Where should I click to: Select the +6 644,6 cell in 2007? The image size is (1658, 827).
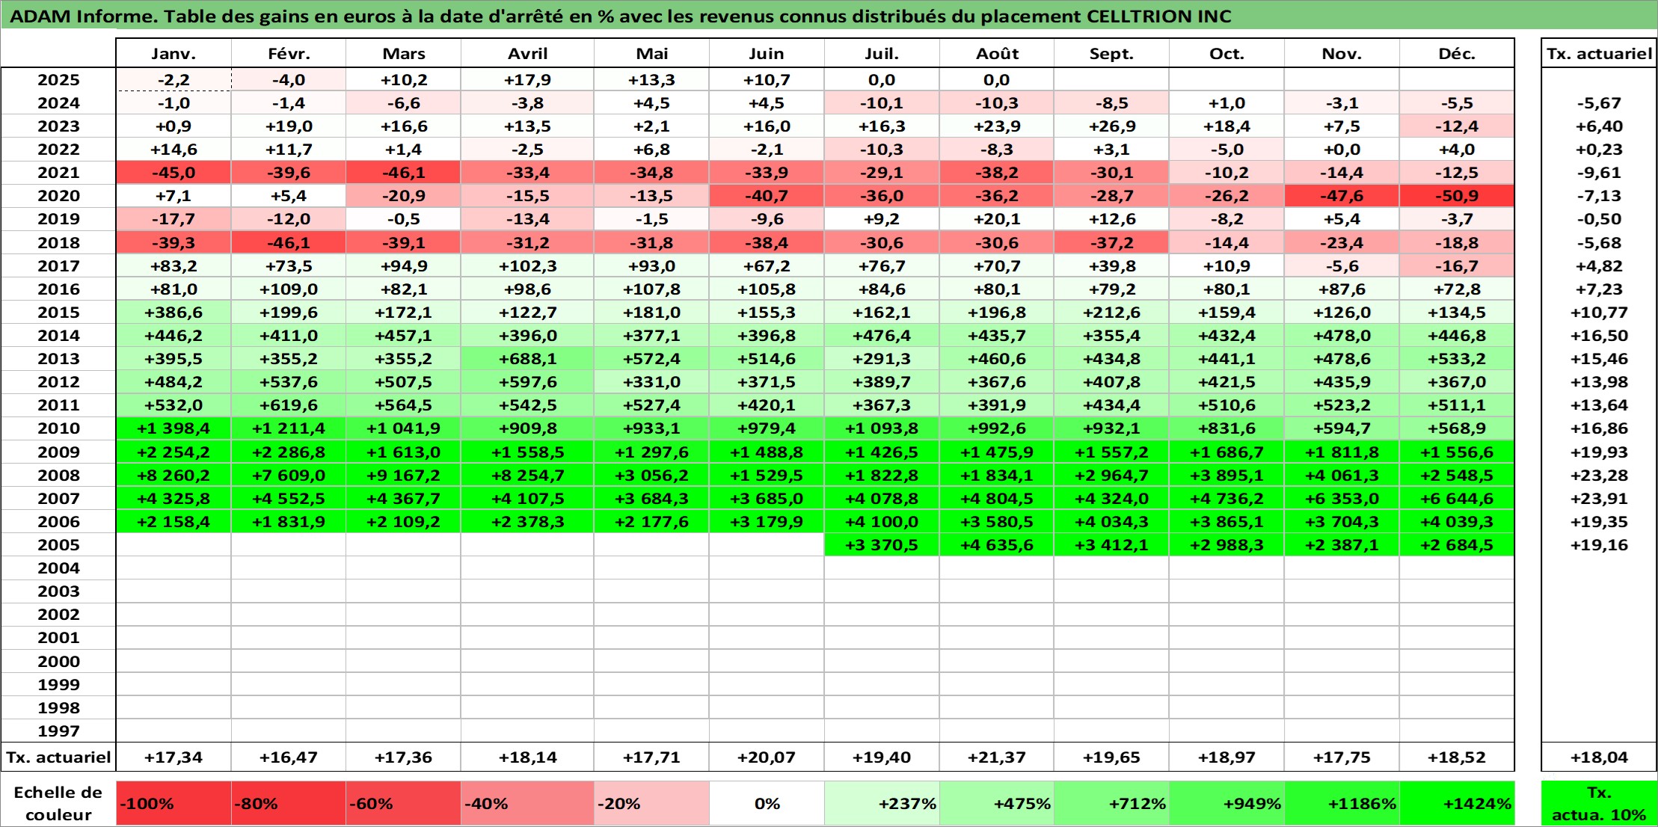(x=1457, y=498)
